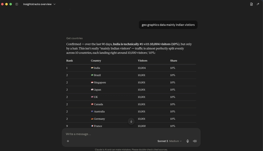Change the Medium effort dropdown

pyautogui.click(x=175, y=141)
